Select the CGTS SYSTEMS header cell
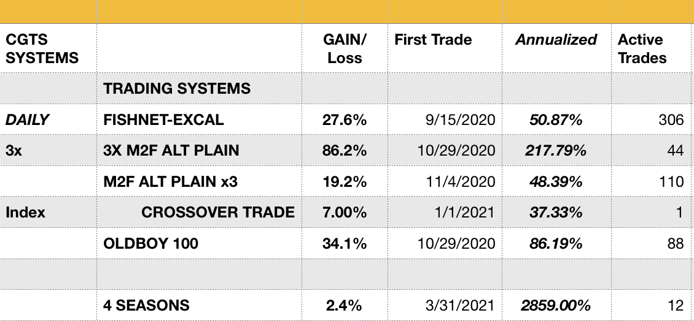 pos(42,49)
